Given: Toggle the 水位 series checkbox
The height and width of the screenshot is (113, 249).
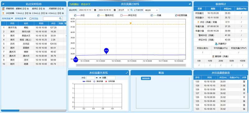Looking at the screenshot, I should 75,15.
